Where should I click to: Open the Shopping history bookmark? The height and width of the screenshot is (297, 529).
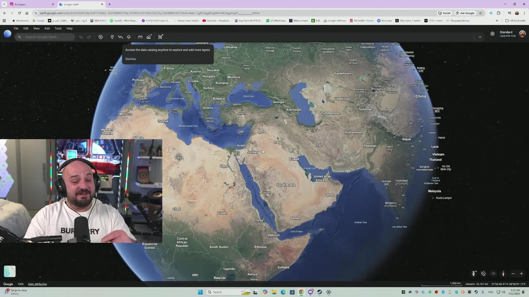point(458,21)
